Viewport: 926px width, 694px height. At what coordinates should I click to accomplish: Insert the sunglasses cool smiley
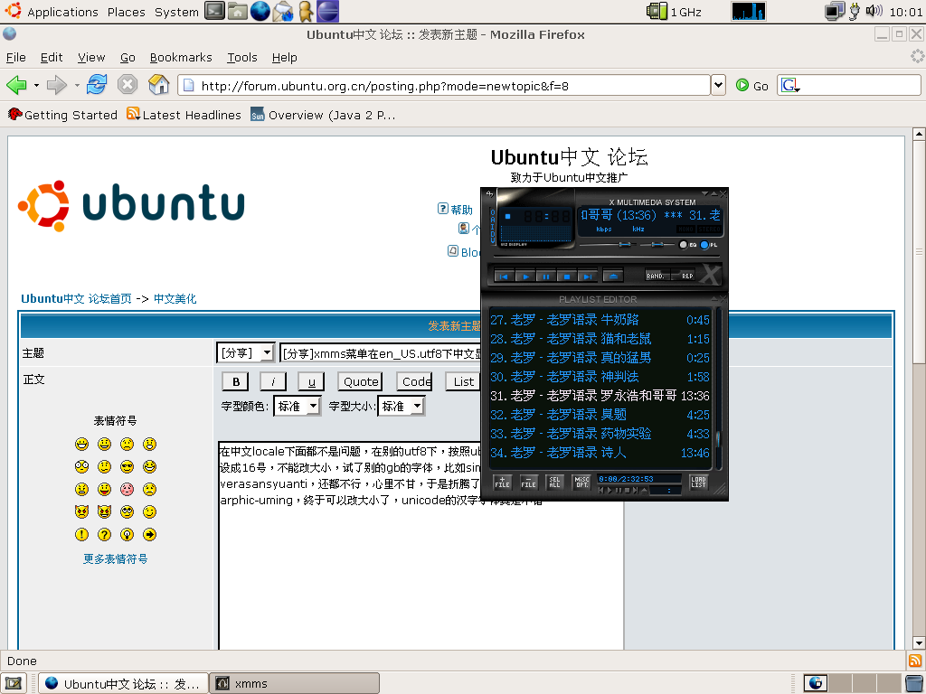tap(127, 467)
